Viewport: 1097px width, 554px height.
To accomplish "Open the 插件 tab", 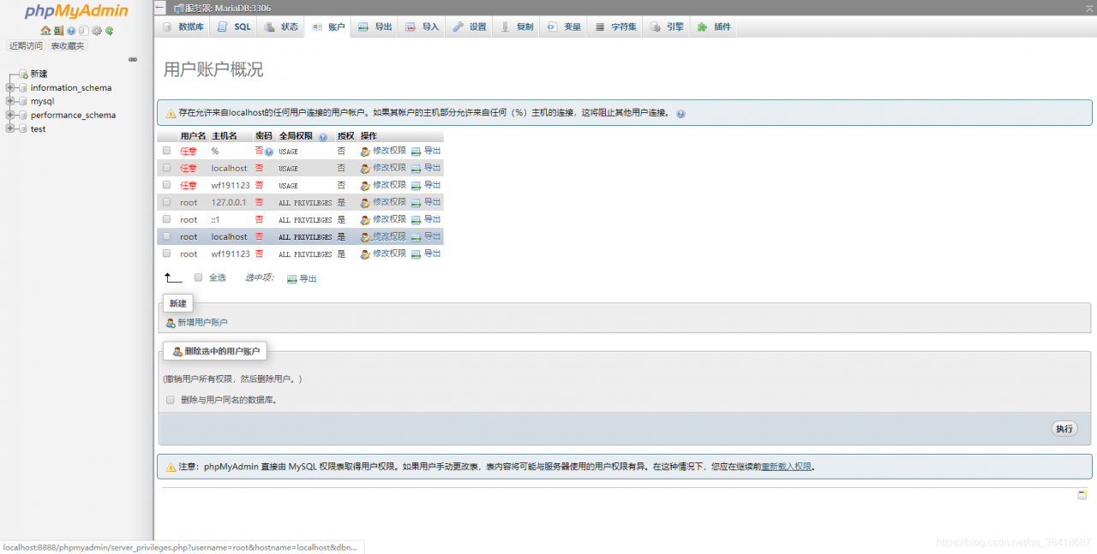I will pyautogui.click(x=714, y=27).
